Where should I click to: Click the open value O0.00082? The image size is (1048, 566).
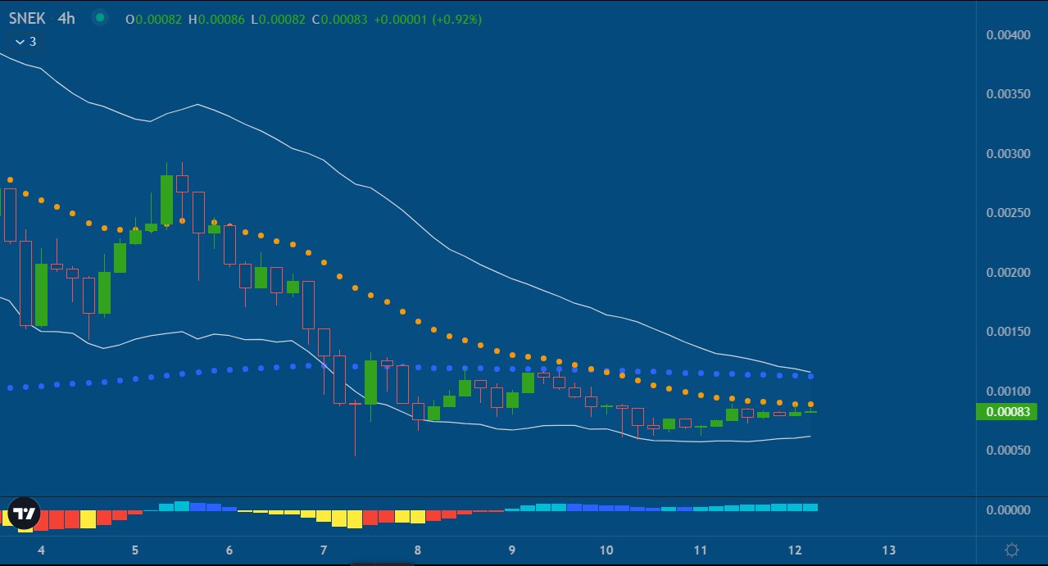(x=154, y=18)
